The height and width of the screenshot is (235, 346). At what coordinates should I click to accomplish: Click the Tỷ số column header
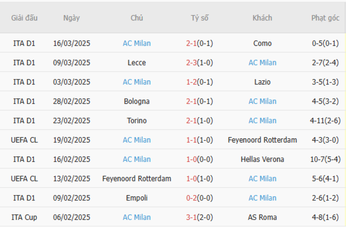coord(200,18)
